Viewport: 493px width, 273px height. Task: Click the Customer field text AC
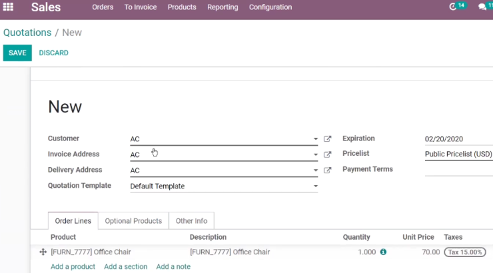point(135,139)
